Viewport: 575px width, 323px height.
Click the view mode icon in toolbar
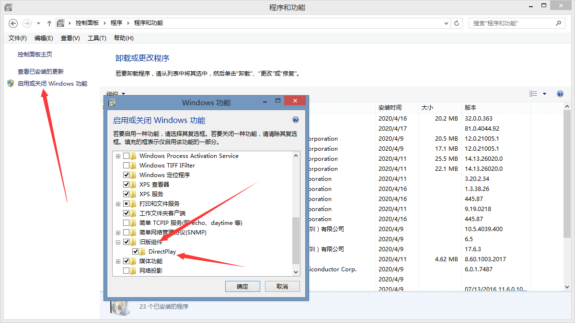click(x=533, y=94)
